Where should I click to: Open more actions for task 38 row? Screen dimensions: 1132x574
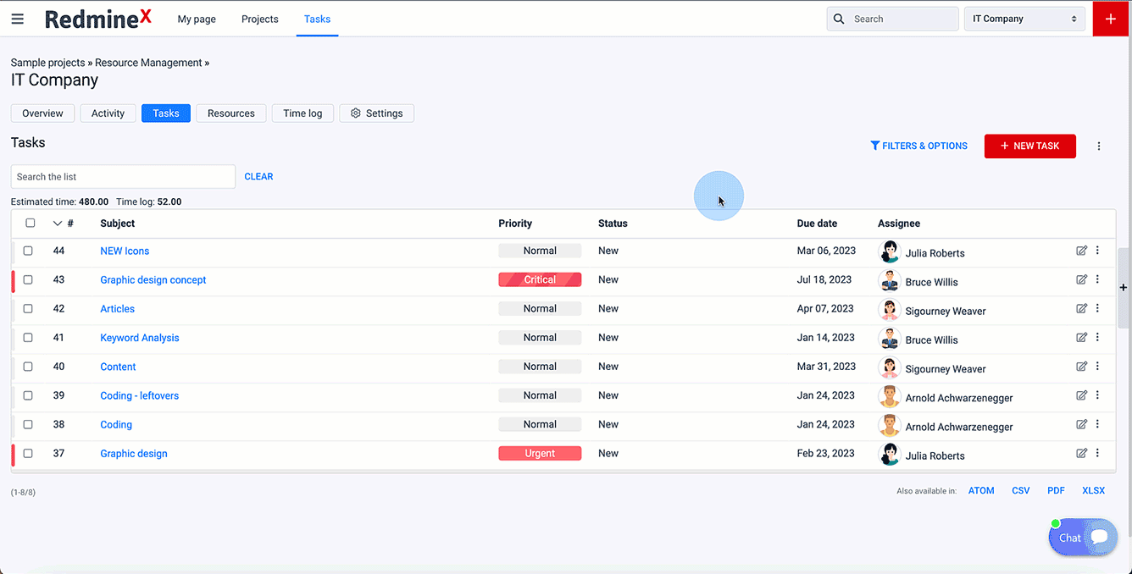(1097, 424)
